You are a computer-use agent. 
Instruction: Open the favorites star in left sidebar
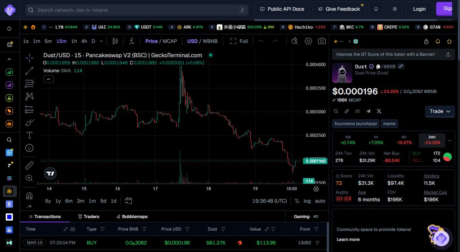click(10, 29)
